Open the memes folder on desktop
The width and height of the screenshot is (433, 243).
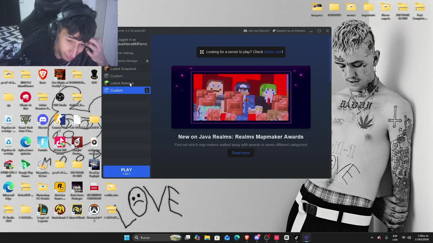point(351,9)
